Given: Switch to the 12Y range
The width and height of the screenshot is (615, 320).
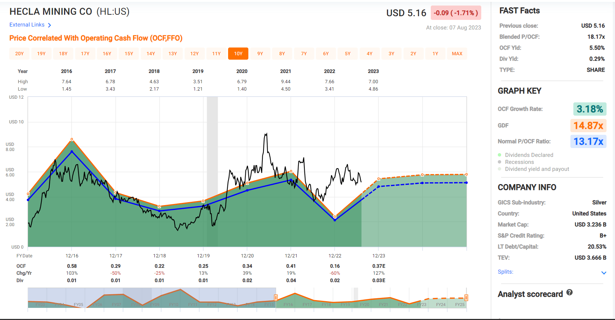Looking at the screenshot, I should click(x=195, y=54).
